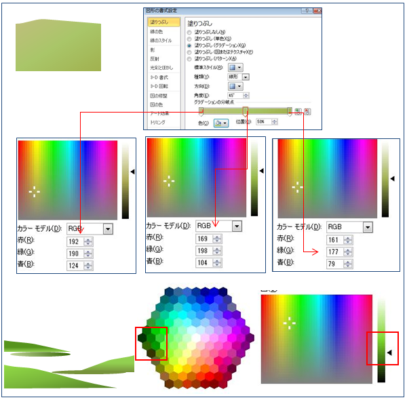Select the leftmost gradient stop marker
Screen dimensions: 407x402
click(201, 112)
